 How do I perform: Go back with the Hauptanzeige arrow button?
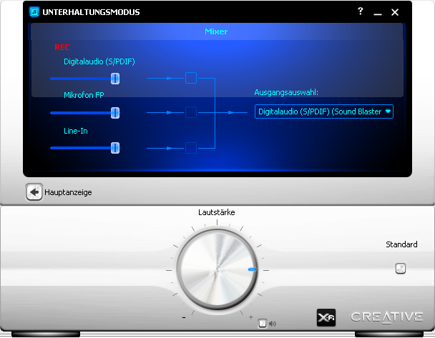(x=34, y=192)
